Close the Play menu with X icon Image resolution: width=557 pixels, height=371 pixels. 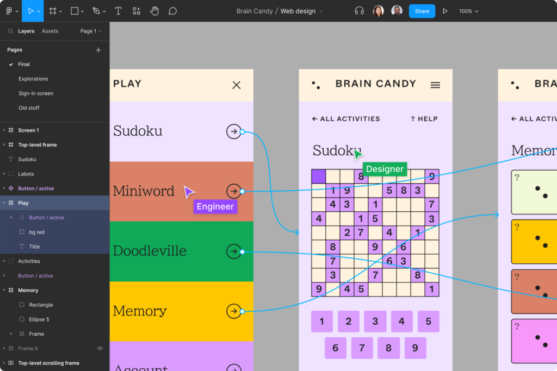tap(237, 85)
